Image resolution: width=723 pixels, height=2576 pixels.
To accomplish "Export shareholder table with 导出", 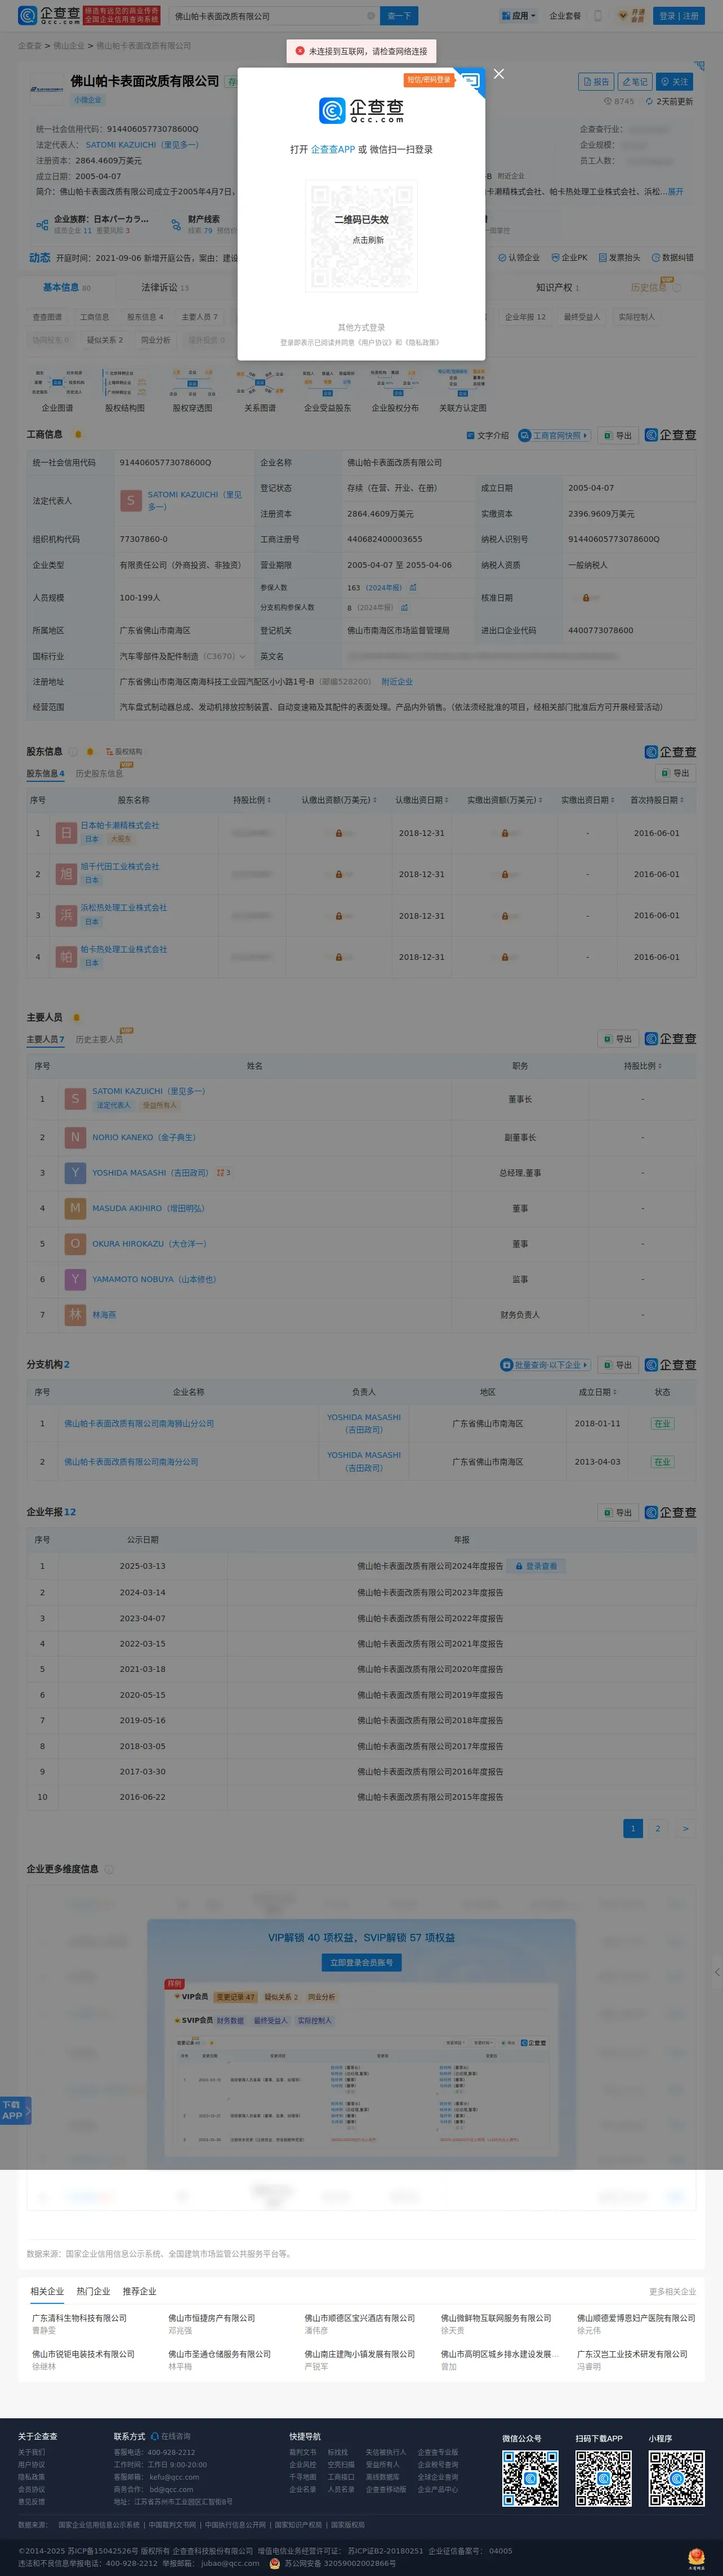I will pos(676,774).
